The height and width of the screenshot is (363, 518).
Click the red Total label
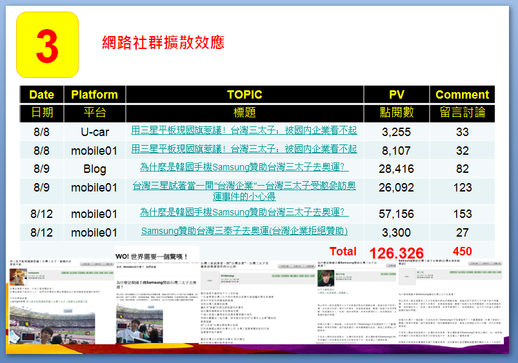click(343, 251)
